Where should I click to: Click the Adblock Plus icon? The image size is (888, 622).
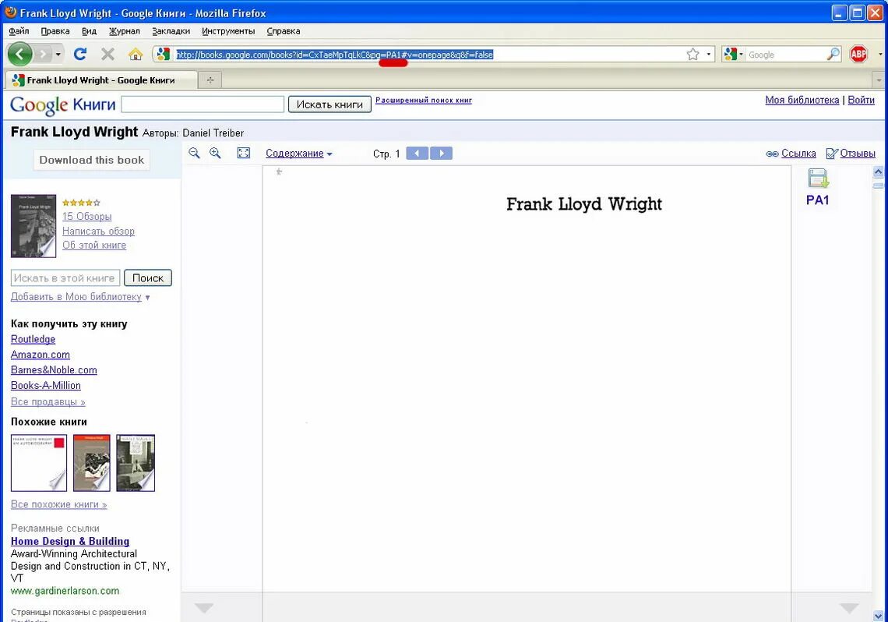pos(858,55)
